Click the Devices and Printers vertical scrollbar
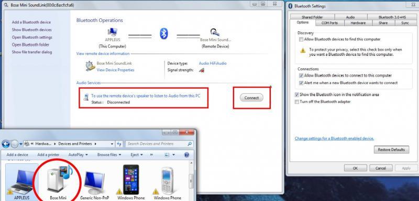 [191, 181]
